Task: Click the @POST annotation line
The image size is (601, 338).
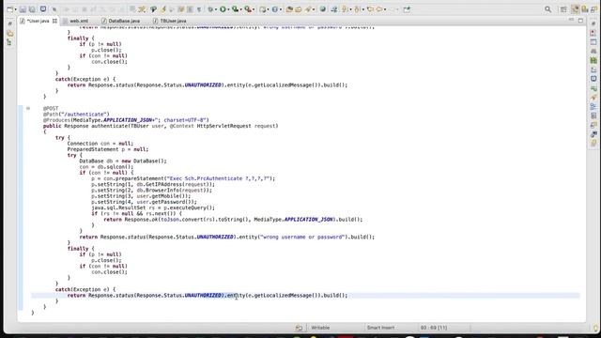Action: point(51,109)
